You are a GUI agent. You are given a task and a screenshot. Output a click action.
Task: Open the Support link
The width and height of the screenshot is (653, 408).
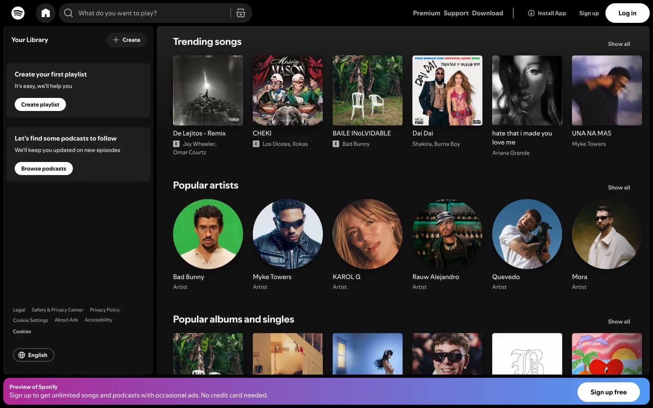click(456, 13)
